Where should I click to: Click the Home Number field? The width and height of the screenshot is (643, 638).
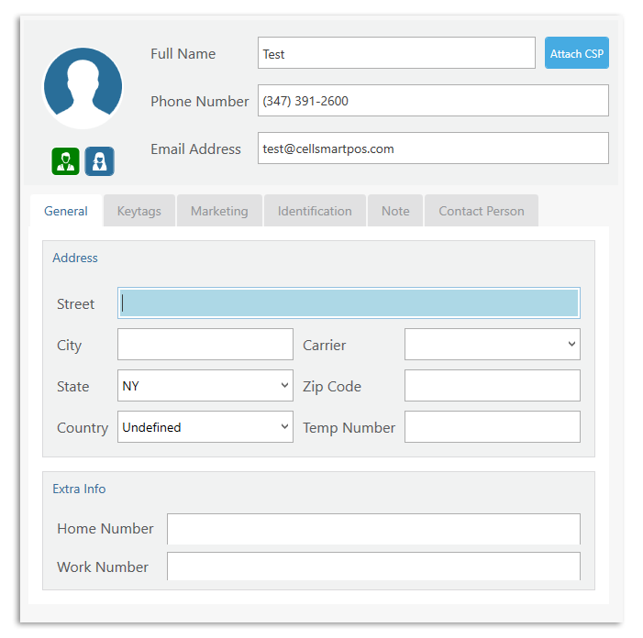[x=373, y=529]
